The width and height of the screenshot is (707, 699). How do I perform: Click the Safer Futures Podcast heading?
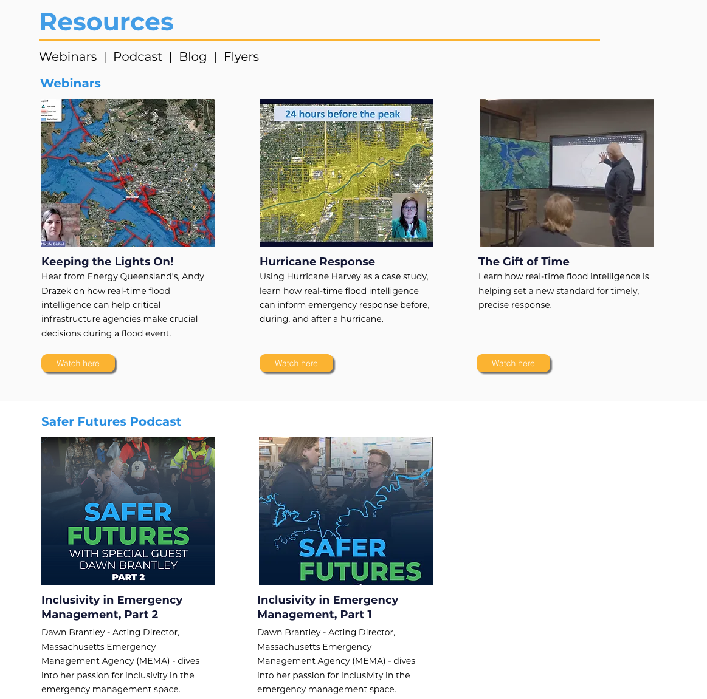coord(111,421)
